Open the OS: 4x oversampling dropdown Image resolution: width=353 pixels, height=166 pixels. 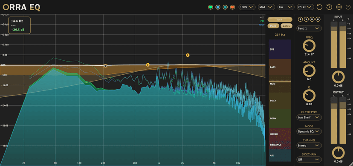click(x=306, y=7)
